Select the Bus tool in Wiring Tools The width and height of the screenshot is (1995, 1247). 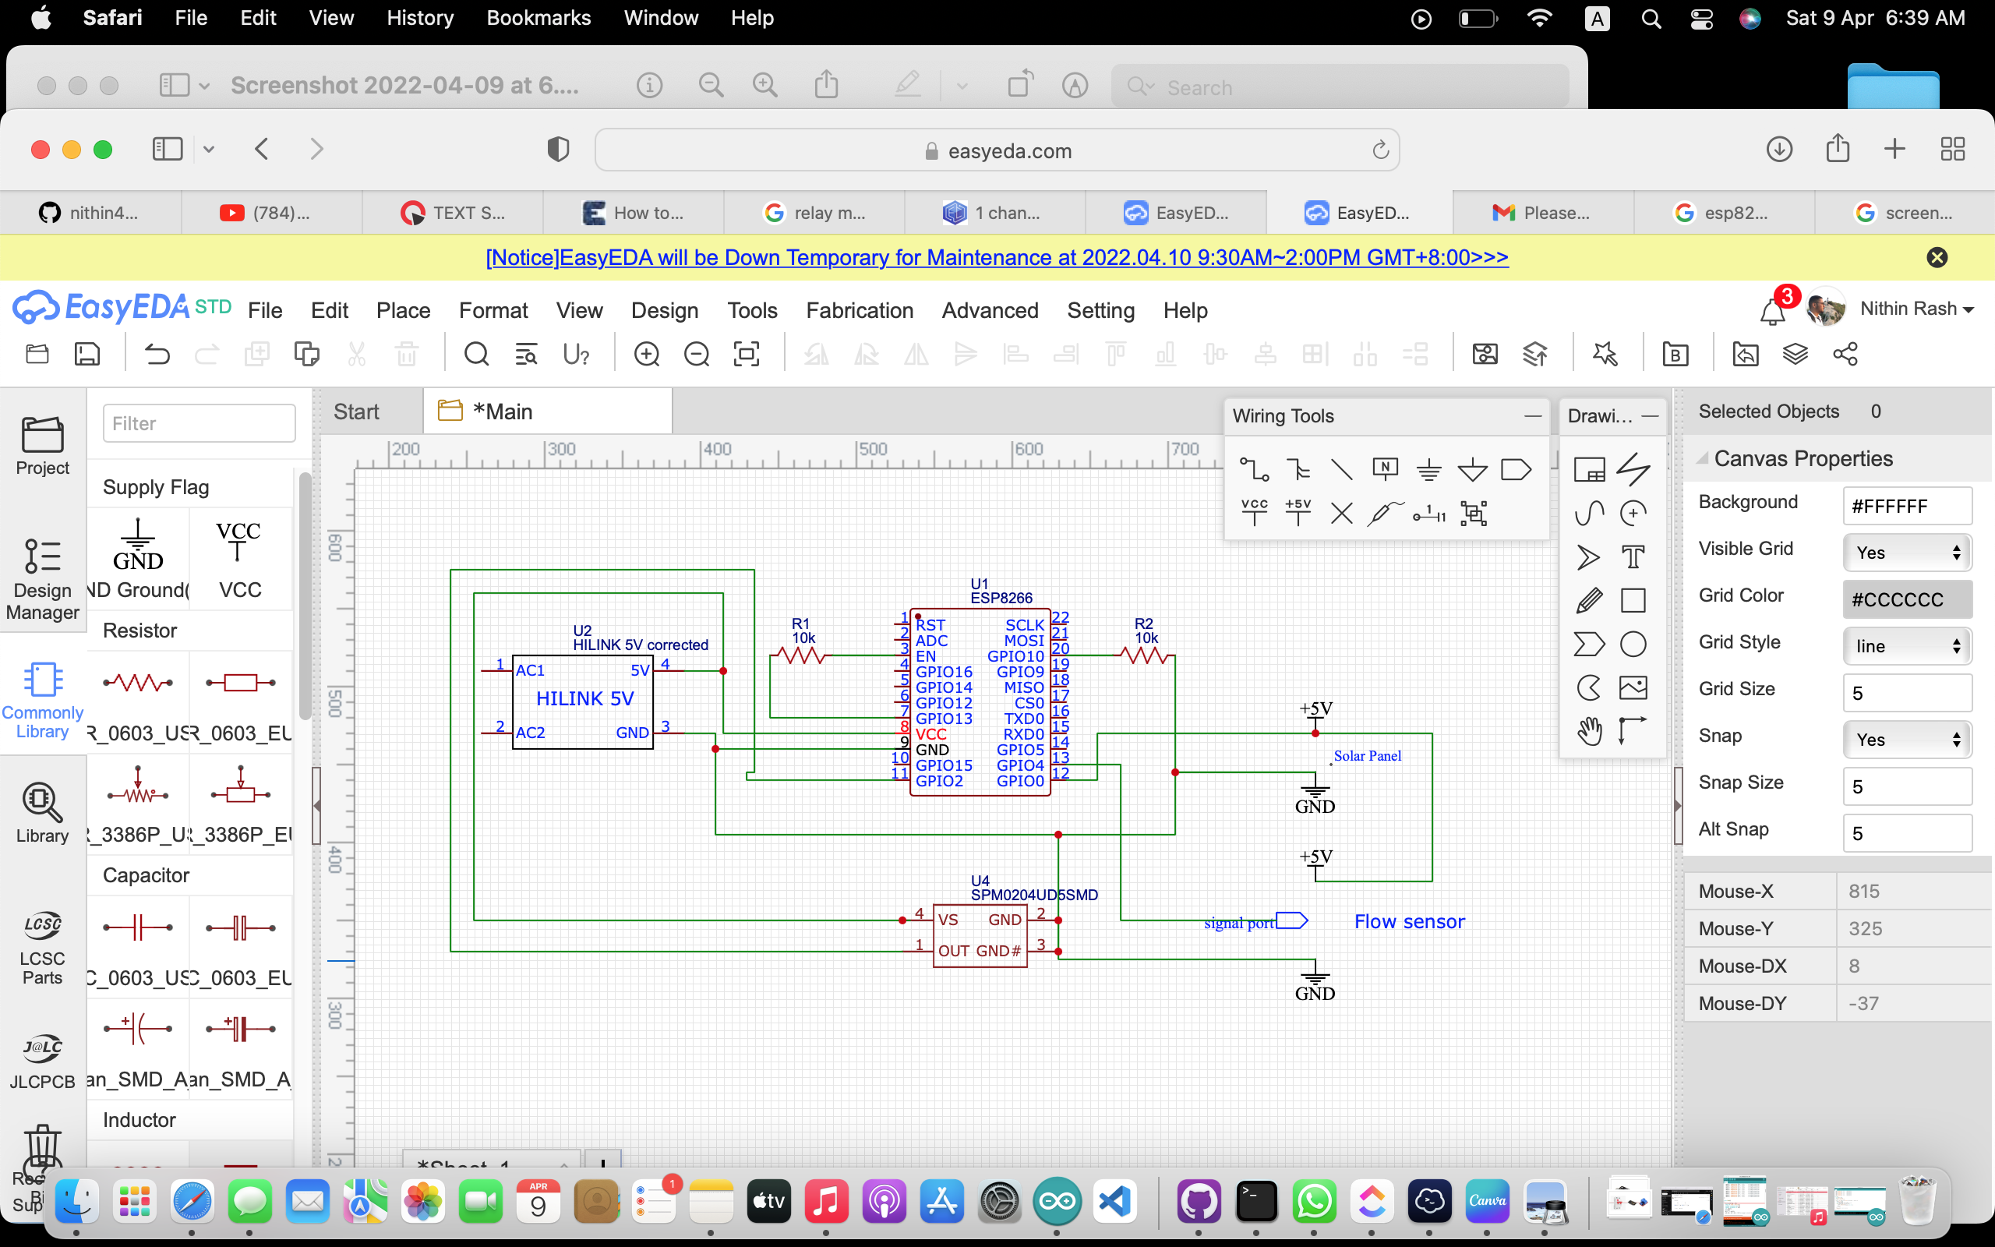pos(1298,470)
